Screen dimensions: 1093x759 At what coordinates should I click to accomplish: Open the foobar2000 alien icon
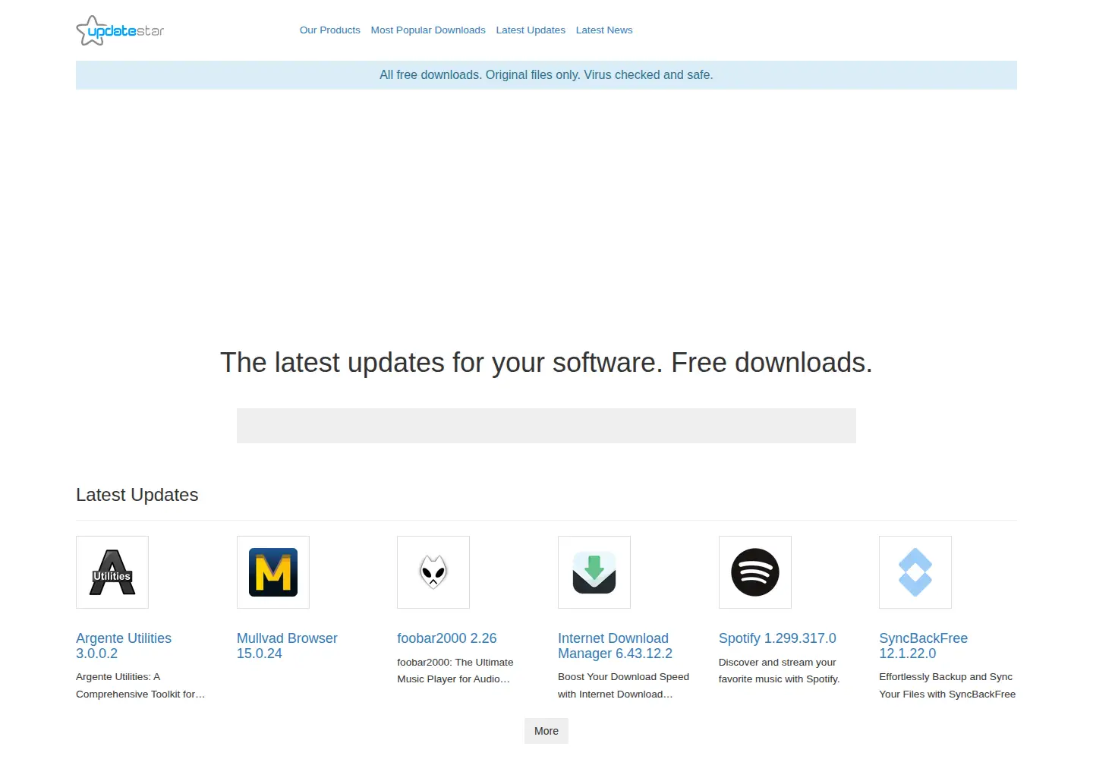point(433,572)
